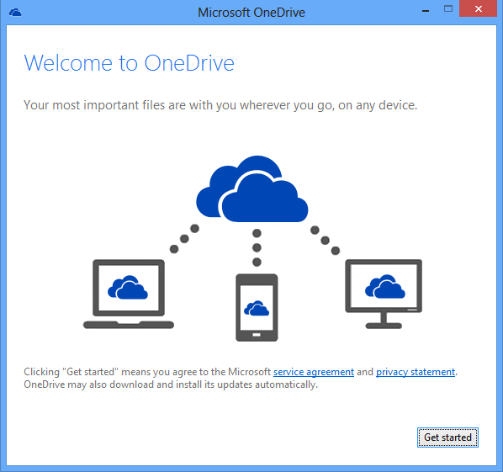
Task: Open the service agreement link
Action: click(x=314, y=372)
